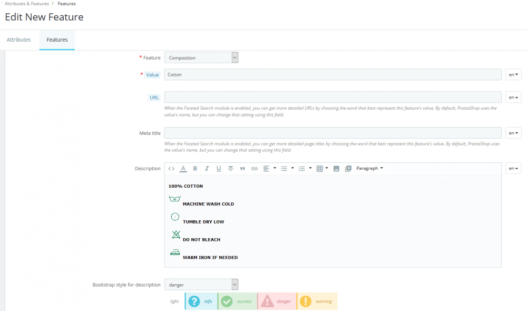Open the Paragraph format dropdown

pos(370,169)
